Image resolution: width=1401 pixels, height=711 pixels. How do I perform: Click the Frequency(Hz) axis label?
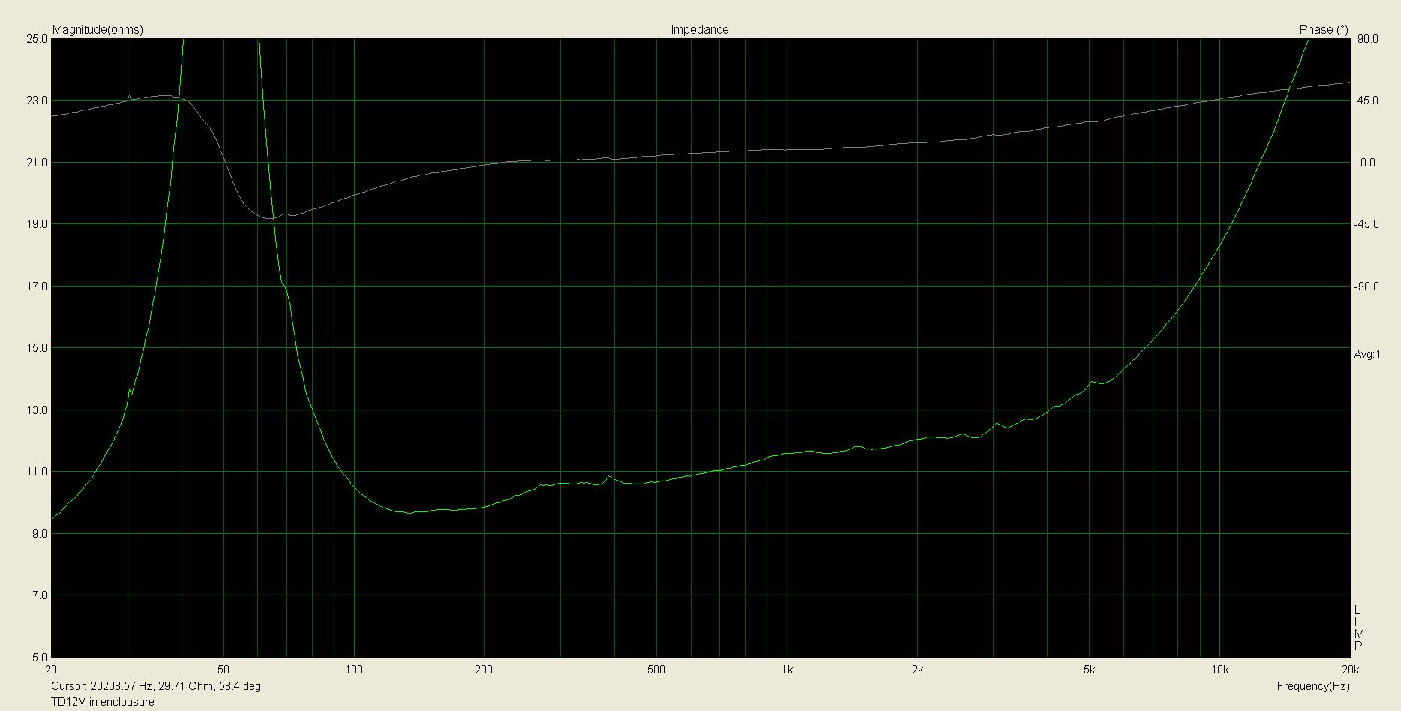click(1312, 686)
